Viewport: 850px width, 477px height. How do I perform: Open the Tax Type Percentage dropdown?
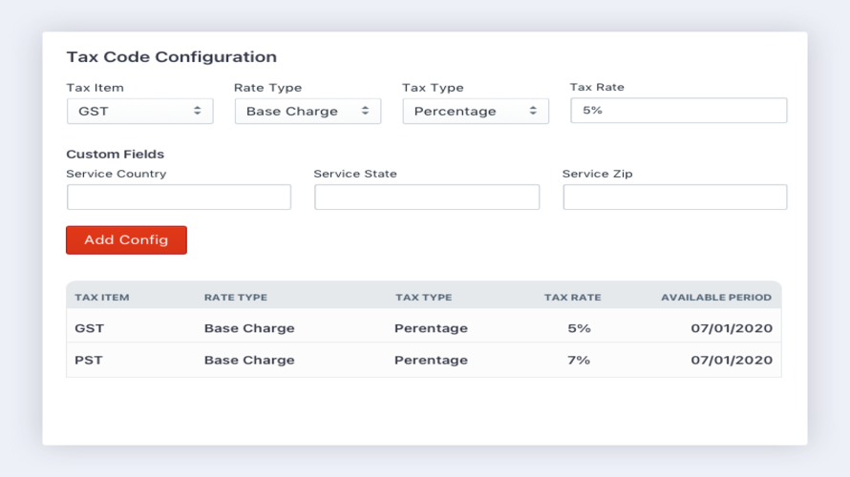475,111
